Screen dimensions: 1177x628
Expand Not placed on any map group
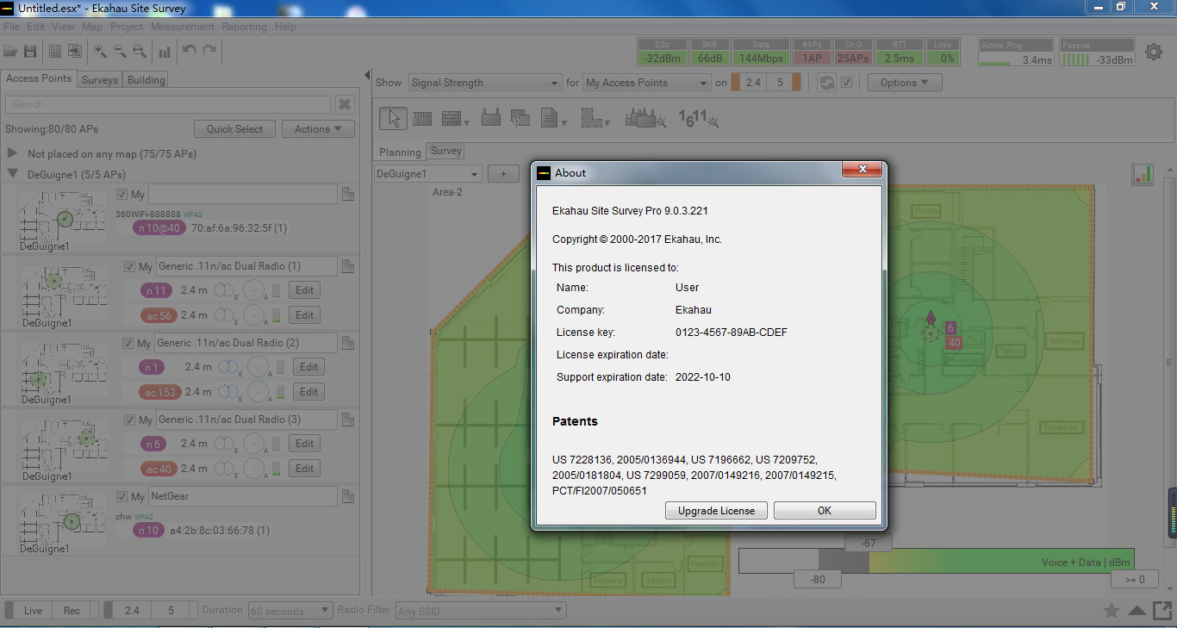click(x=13, y=153)
